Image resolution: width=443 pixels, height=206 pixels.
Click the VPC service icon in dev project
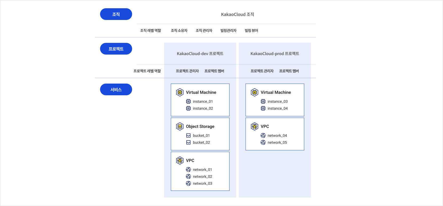(180, 160)
